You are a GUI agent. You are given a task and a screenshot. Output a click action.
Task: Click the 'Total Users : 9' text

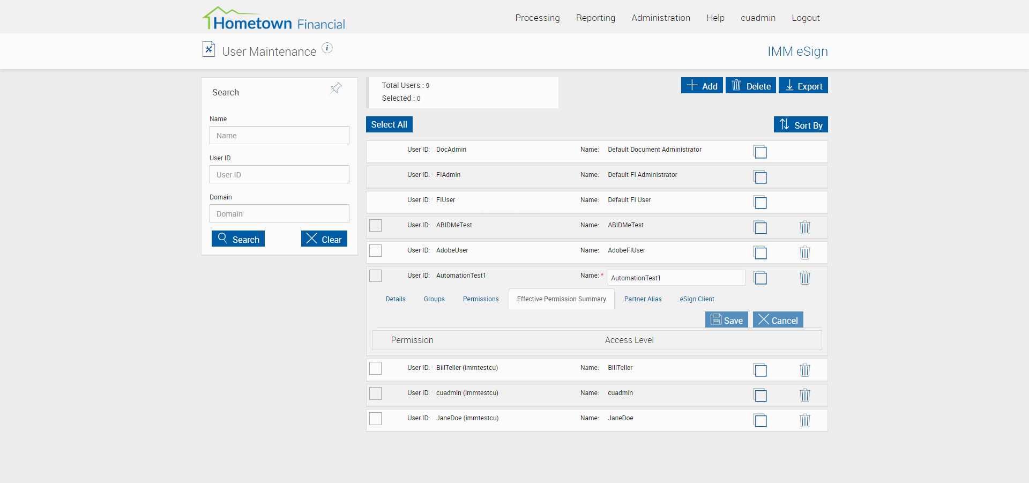[406, 85]
